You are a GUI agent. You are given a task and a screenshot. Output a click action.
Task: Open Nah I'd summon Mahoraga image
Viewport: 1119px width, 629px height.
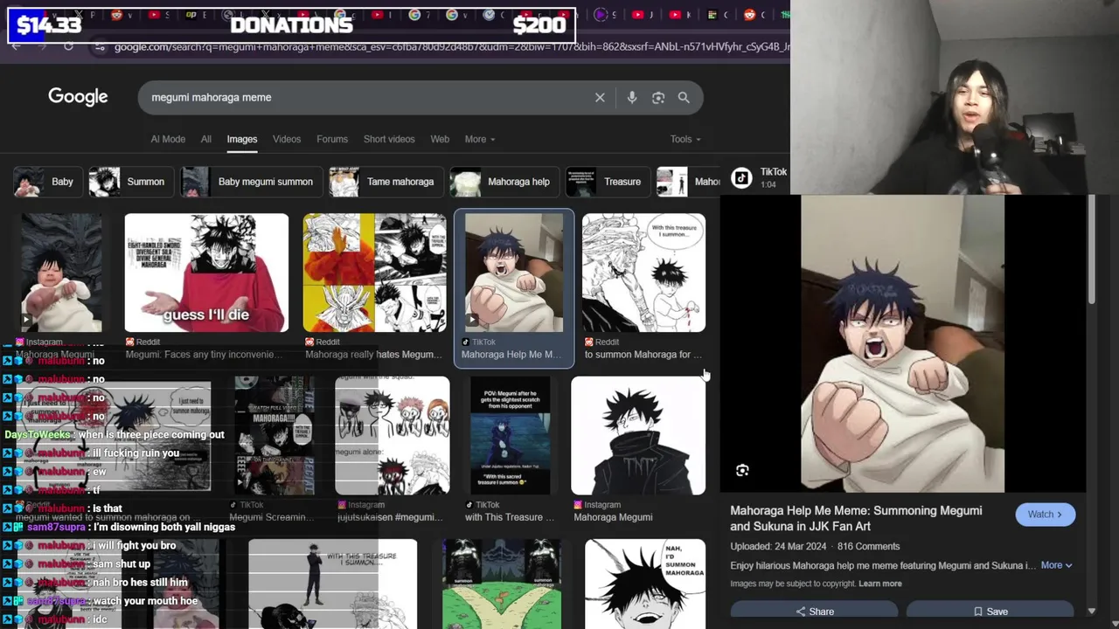pyautogui.click(x=645, y=584)
